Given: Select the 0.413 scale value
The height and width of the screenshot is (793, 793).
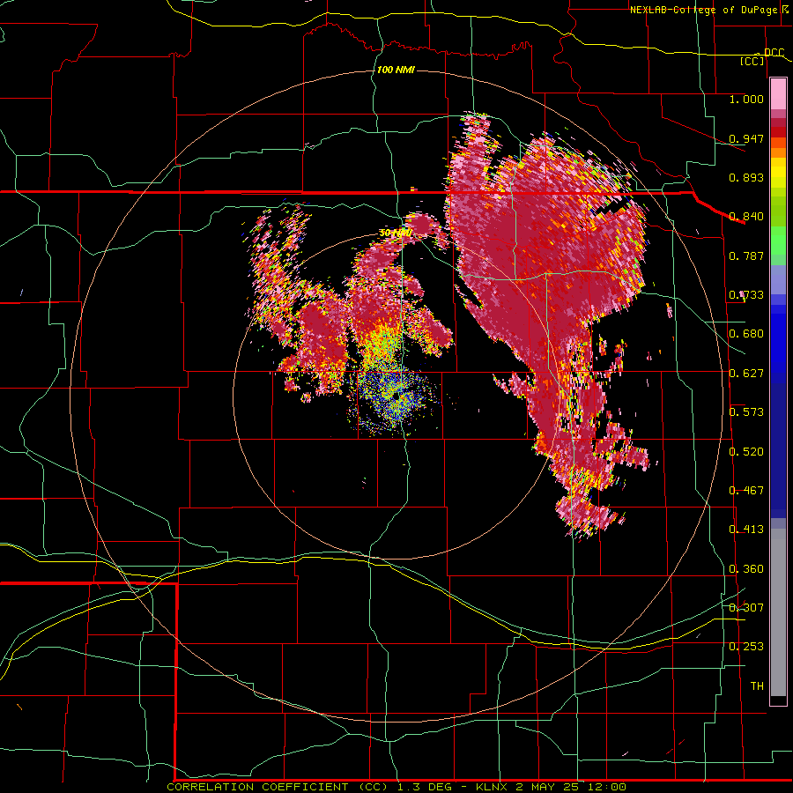Looking at the screenshot, I should click(x=746, y=530).
